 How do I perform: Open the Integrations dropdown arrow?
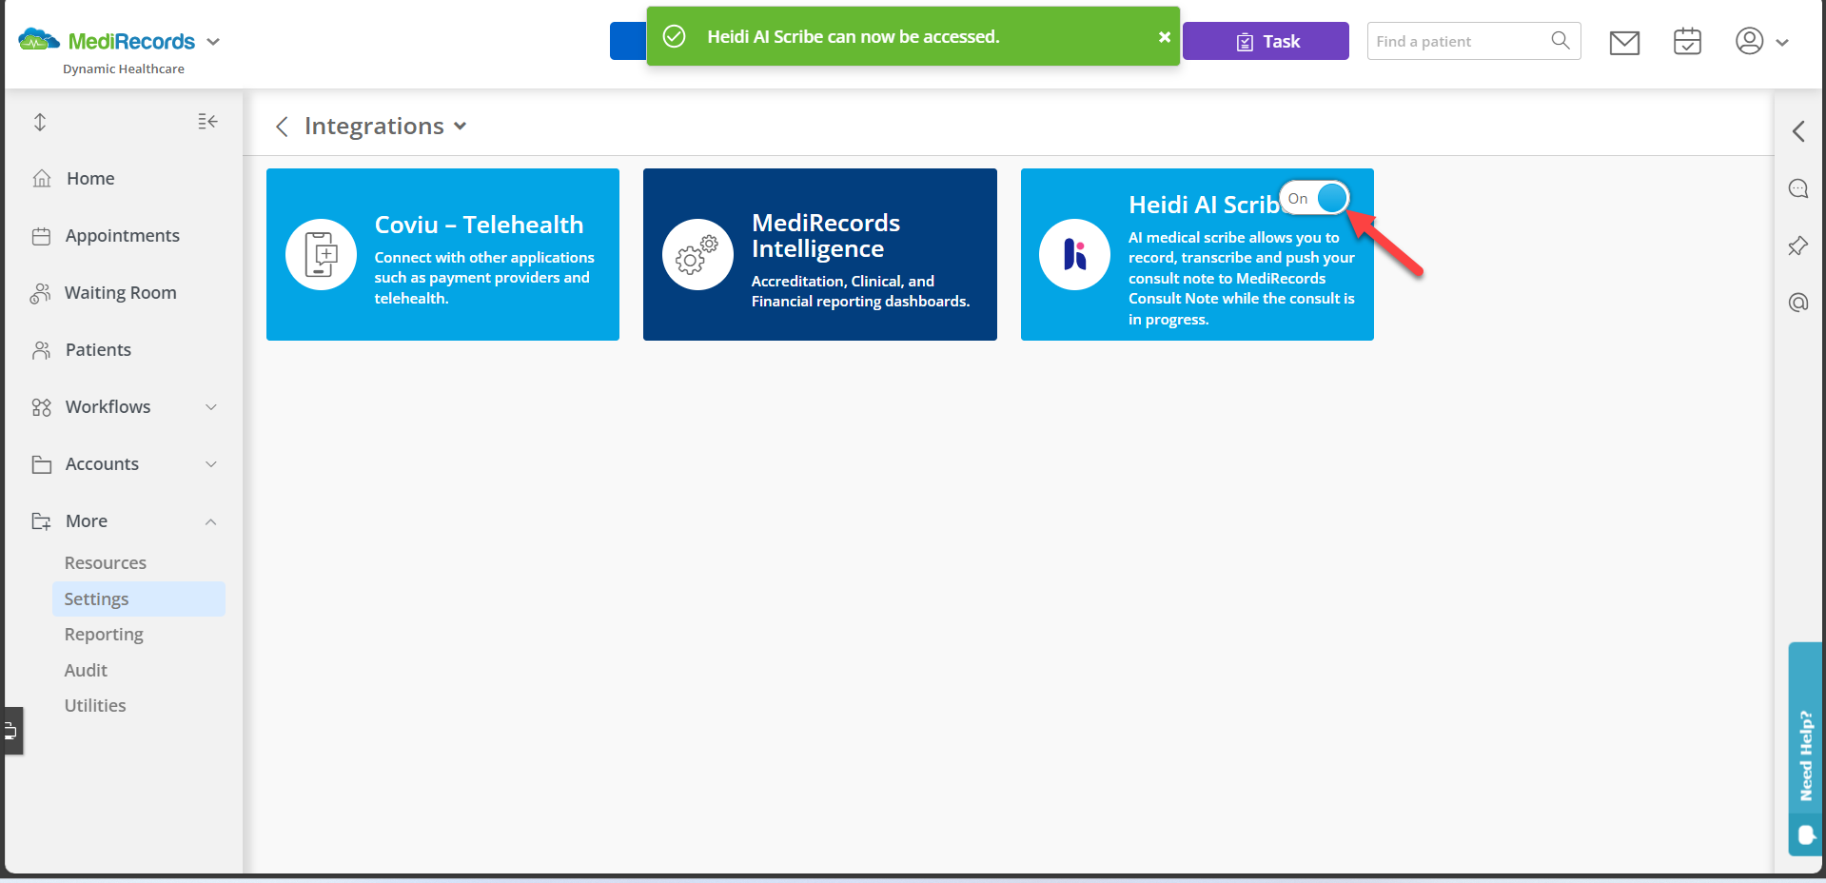461,126
